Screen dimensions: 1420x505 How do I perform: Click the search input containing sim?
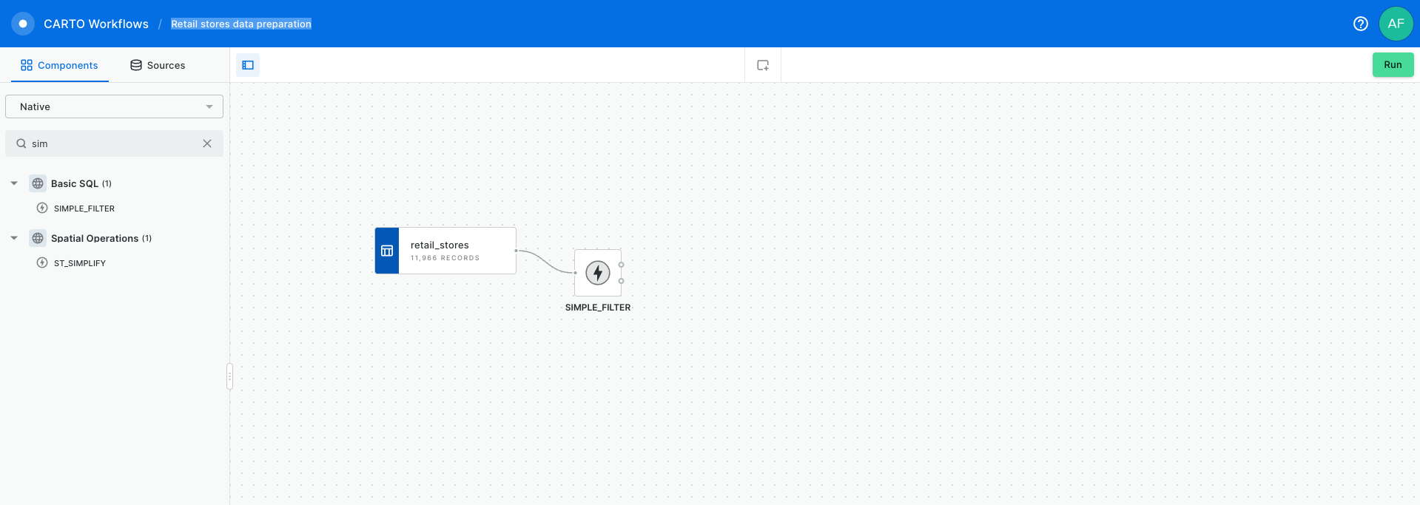point(114,143)
